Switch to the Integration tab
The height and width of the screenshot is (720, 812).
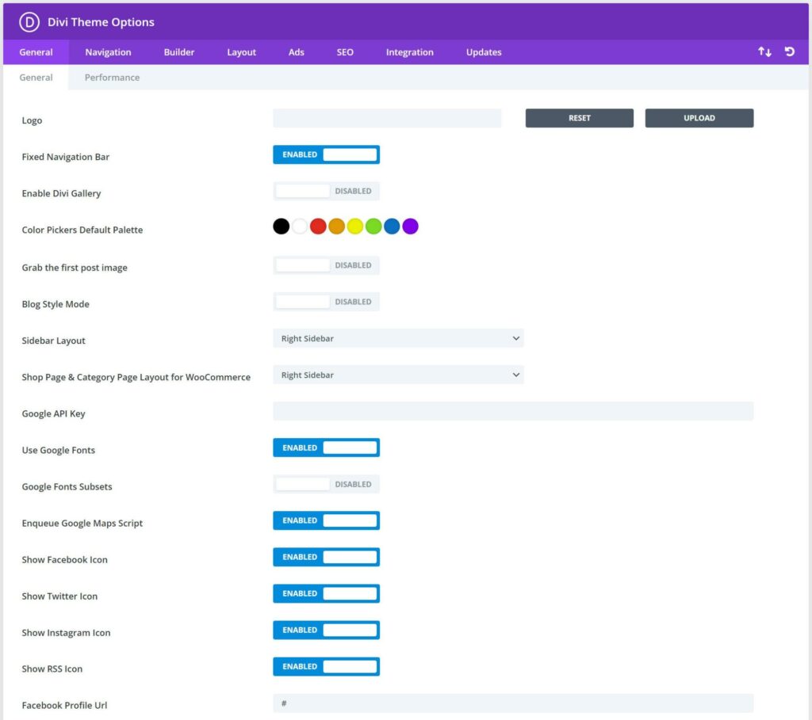pos(410,52)
